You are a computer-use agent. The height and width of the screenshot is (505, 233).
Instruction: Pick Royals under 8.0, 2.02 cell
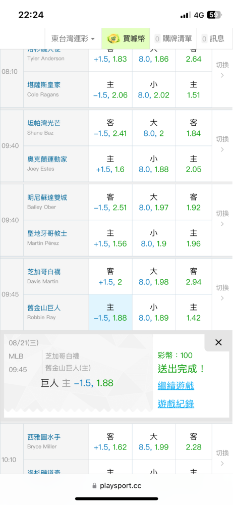154,90
